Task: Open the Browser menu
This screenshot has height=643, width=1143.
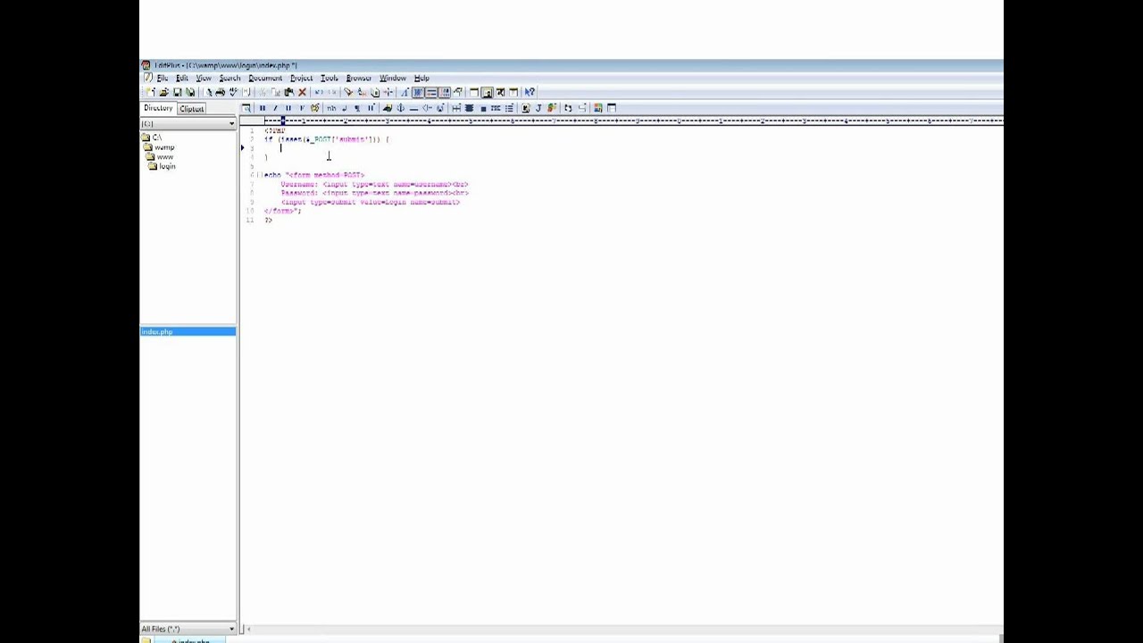Action: pyautogui.click(x=359, y=78)
